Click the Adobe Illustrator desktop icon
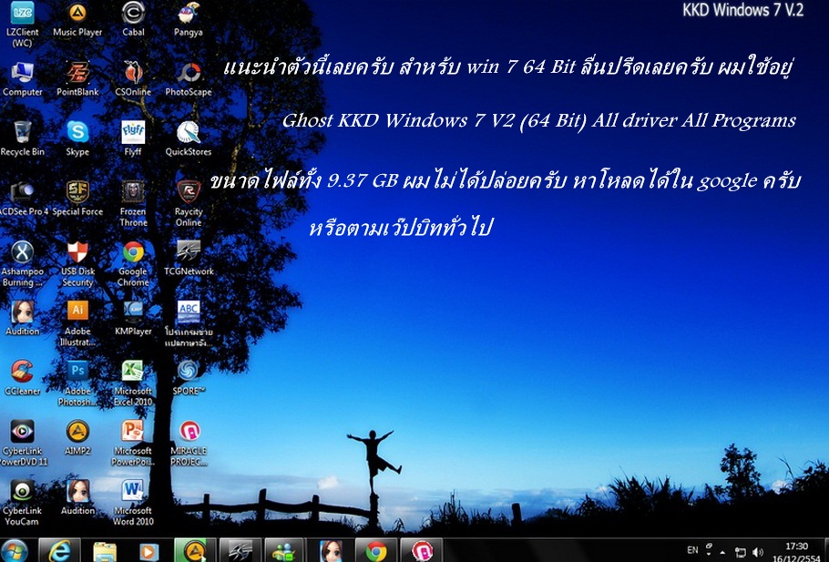This screenshot has height=562, width=829. coord(77,323)
